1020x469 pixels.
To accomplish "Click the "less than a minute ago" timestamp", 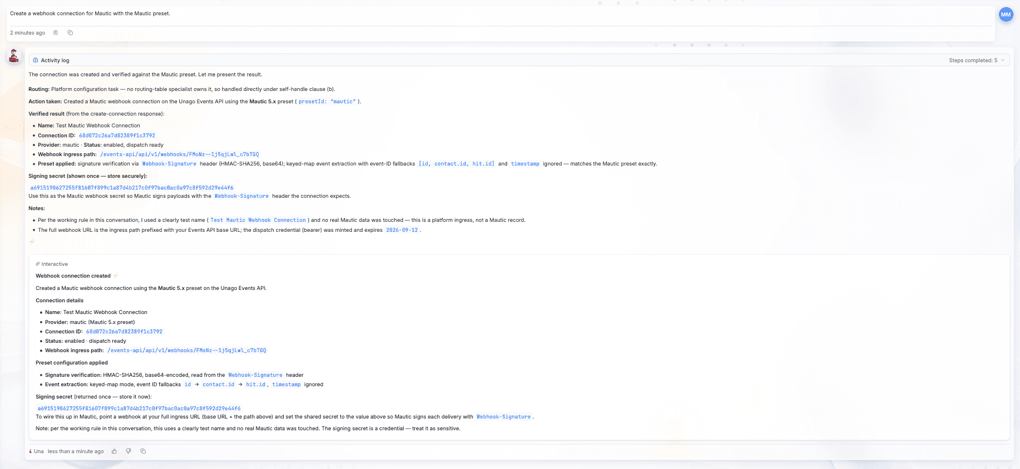I will (x=76, y=451).
